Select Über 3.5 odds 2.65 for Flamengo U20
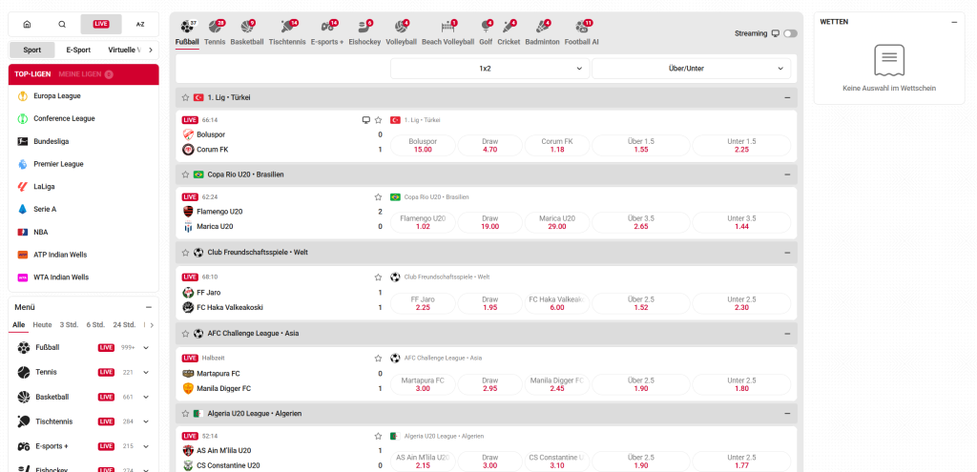The height and width of the screenshot is (472, 977). click(x=641, y=223)
